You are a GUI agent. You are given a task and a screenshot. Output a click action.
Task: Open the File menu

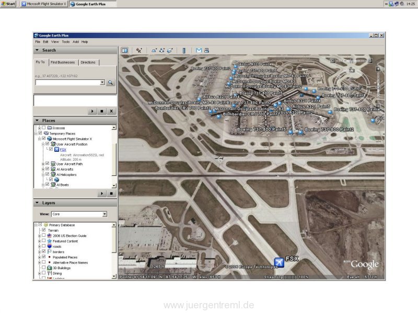[38, 42]
